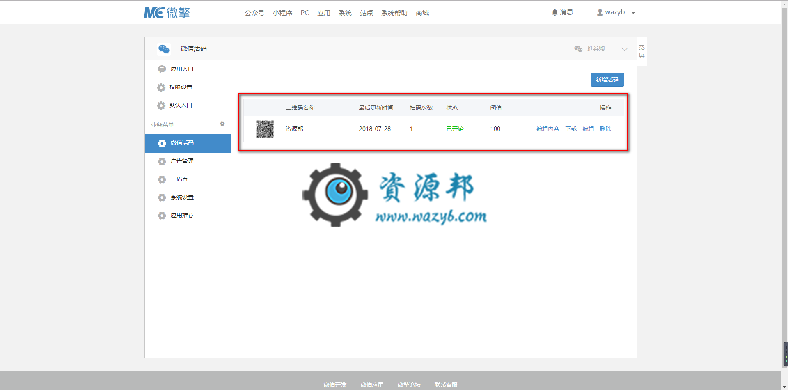Click 下载 link for 资源邦
Image resolution: width=788 pixels, height=390 pixels.
[x=571, y=129]
